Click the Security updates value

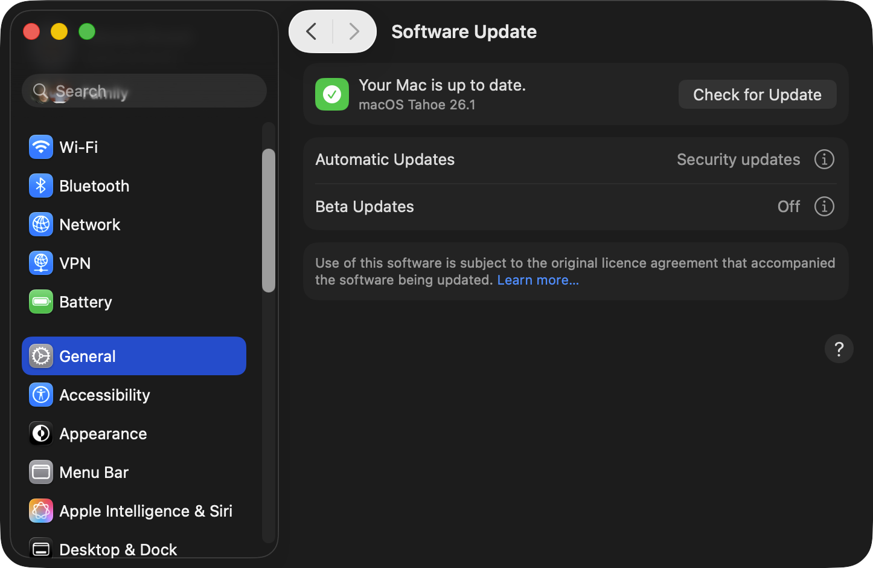738,160
